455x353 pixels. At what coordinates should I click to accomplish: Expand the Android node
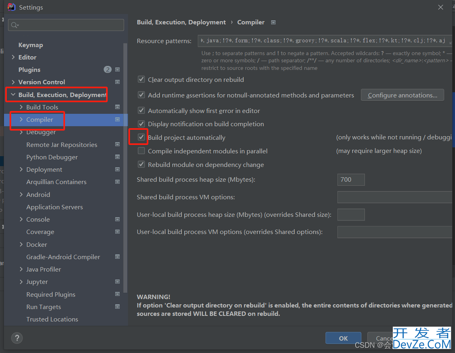pyautogui.click(x=21, y=194)
